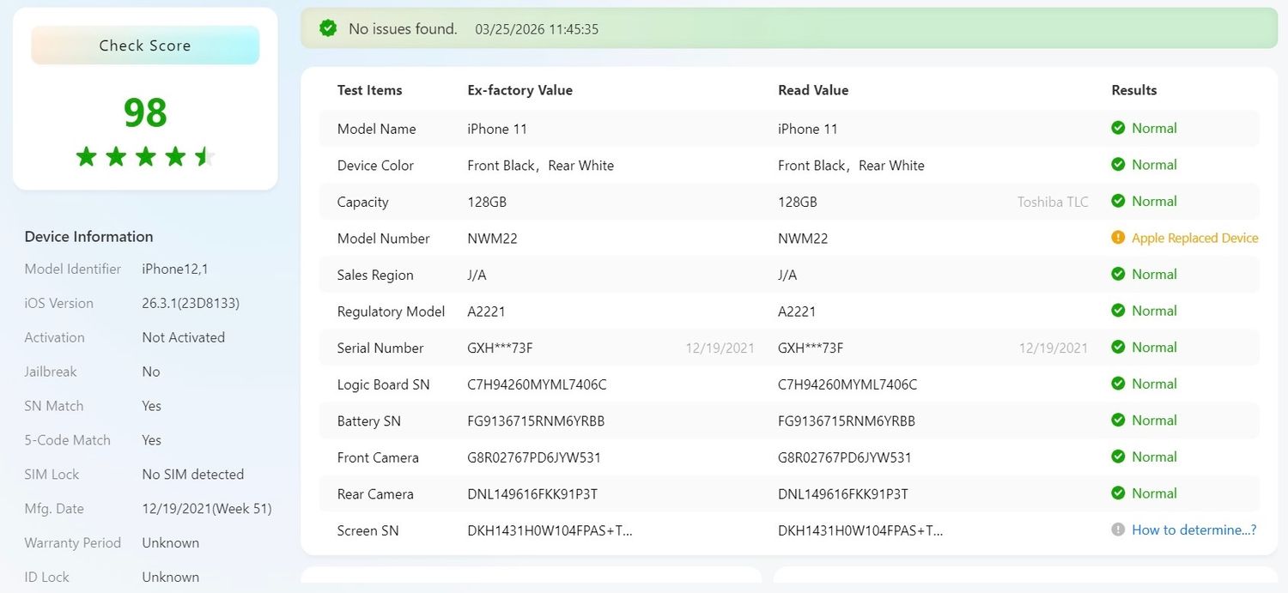
Task: Click the Ex-factory Value column header
Action: click(x=519, y=90)
